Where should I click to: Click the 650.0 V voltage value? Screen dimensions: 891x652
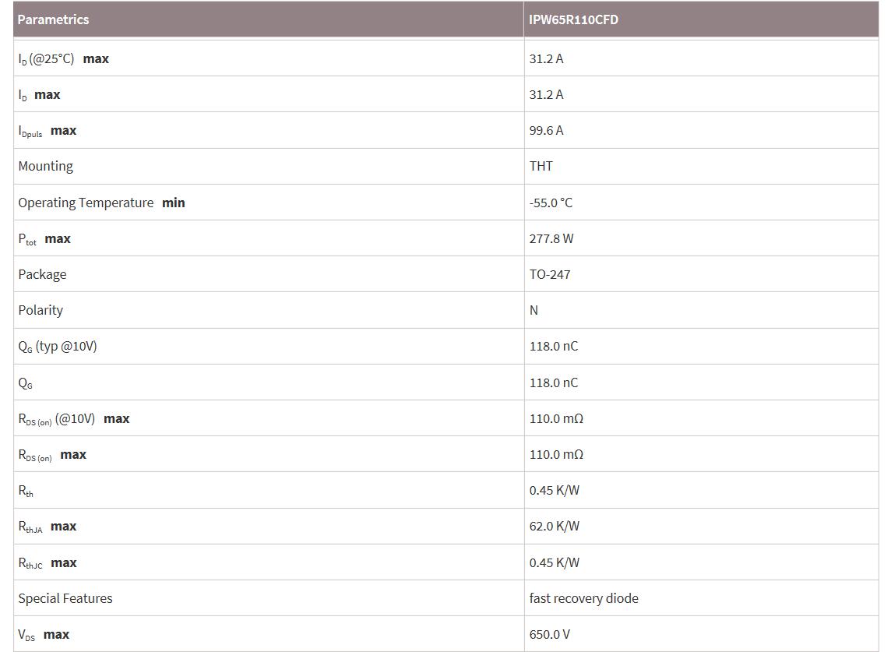(549, 634)
